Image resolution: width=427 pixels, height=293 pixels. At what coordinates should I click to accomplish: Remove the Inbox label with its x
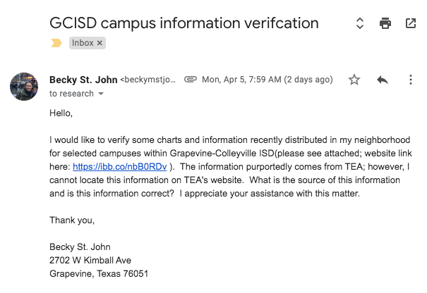[100, 43]
